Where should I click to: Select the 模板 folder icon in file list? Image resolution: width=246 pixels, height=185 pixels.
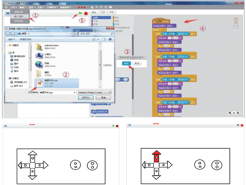39,74
